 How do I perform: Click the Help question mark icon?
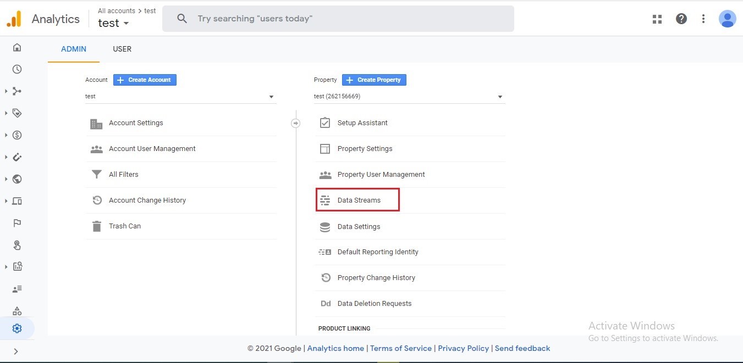click(x=681, y=19)
